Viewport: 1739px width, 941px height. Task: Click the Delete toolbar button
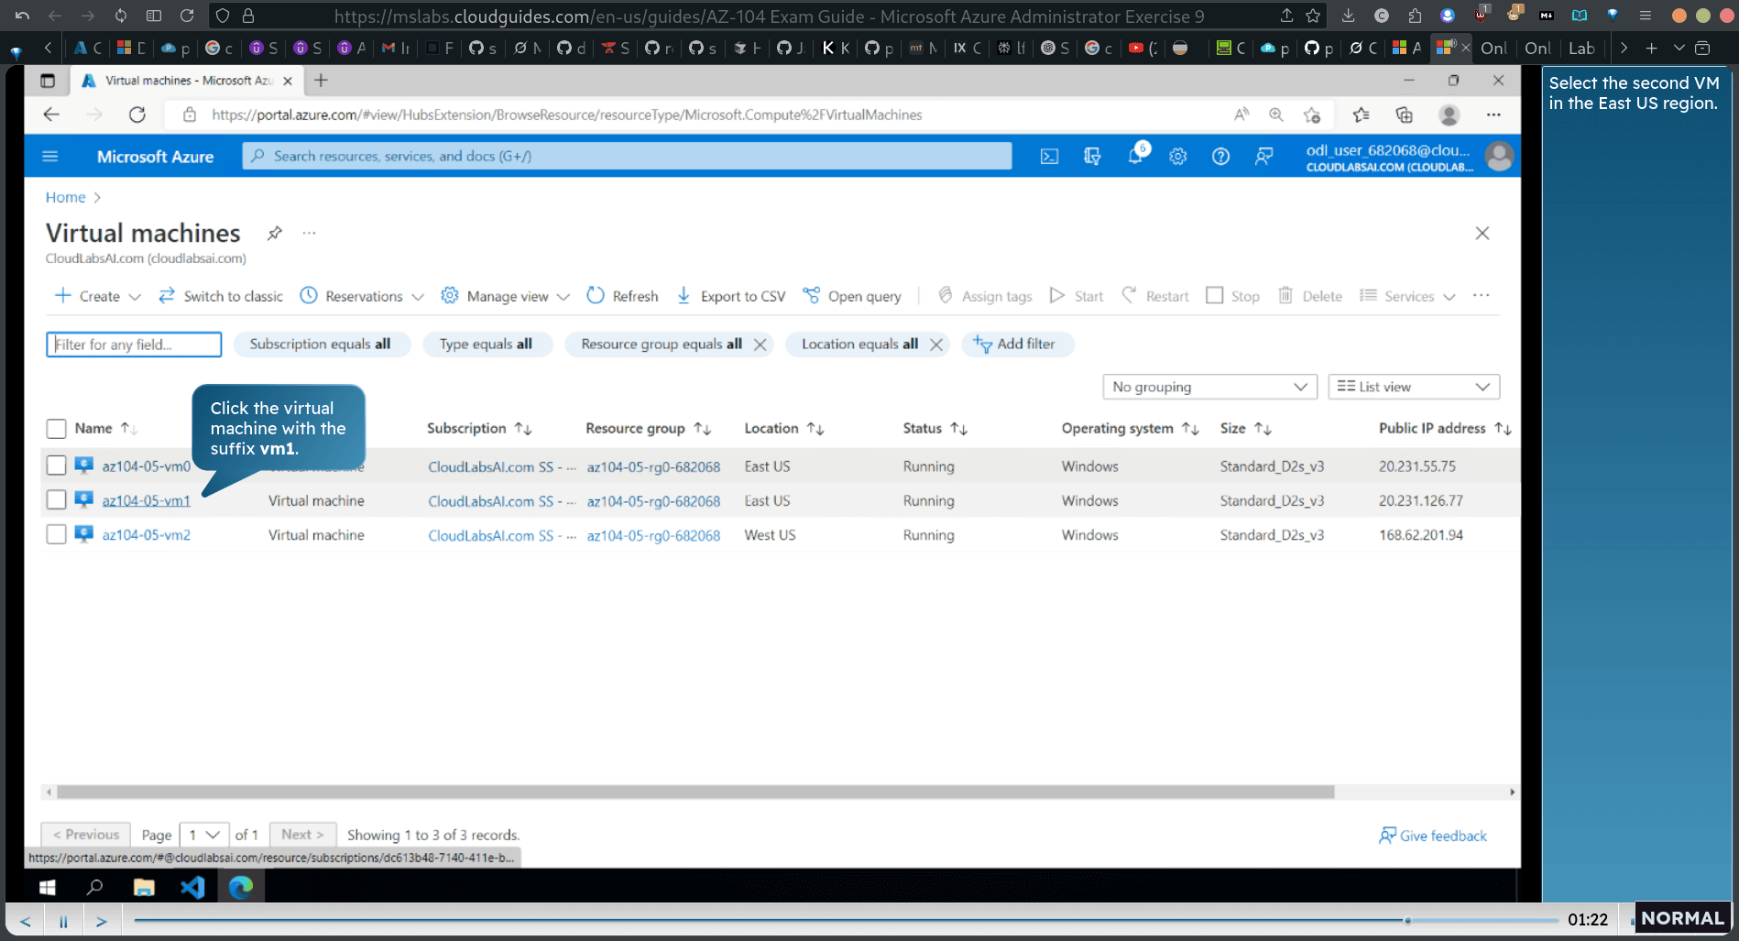coord(1310,296)
